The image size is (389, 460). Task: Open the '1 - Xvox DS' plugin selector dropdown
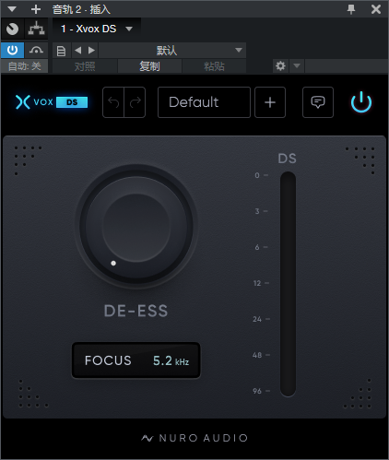(x=97, y=29)
